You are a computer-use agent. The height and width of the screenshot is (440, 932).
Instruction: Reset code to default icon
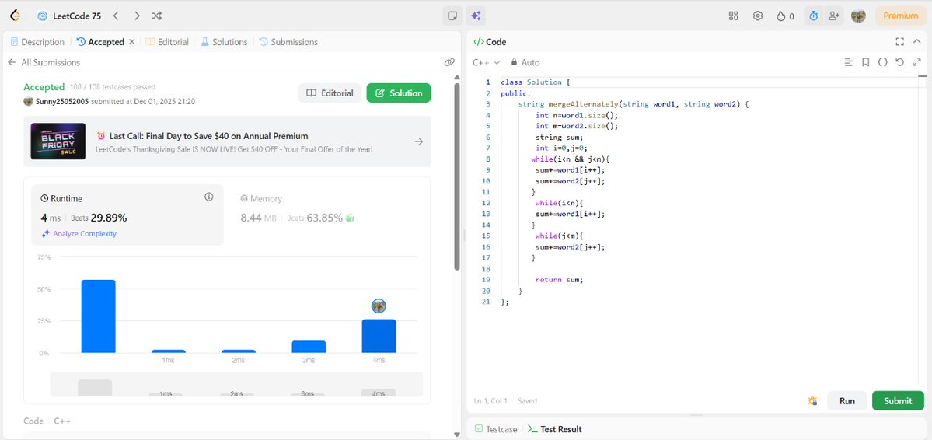(900, 62)
